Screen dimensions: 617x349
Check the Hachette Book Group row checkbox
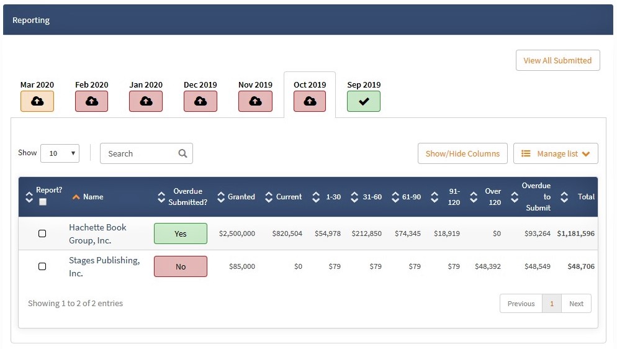pyautogui.click(x=42, y=233)
